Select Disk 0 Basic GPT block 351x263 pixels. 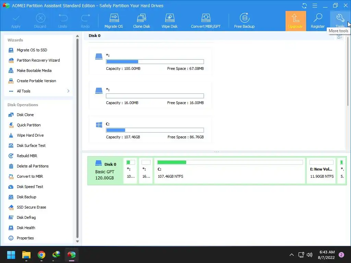[105, 171]
